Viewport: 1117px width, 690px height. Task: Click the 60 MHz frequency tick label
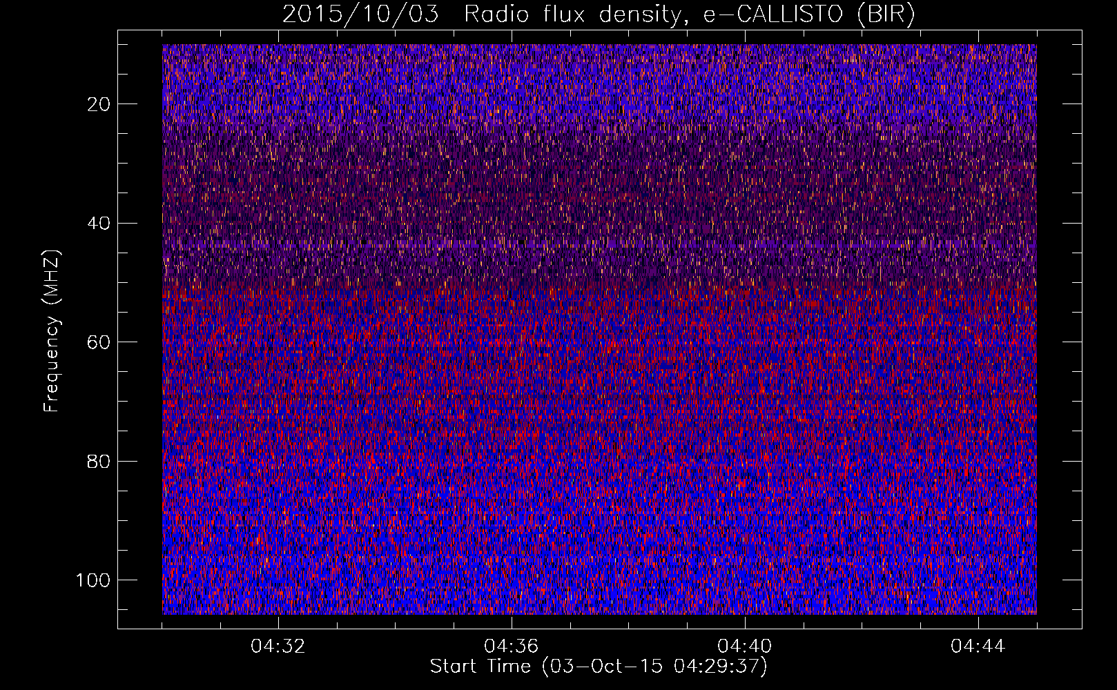pos(99,342)
